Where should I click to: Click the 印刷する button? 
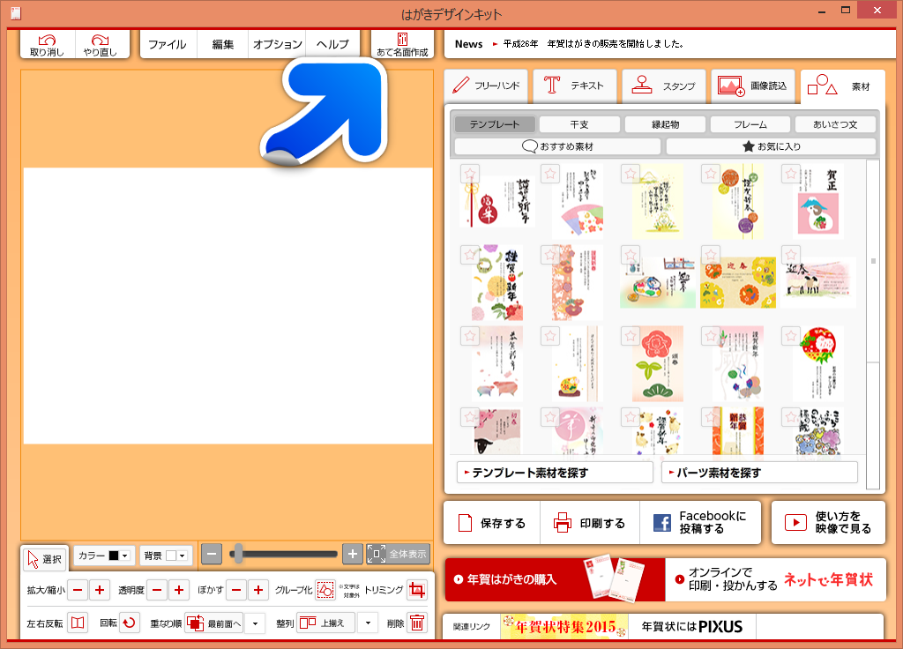590,523
